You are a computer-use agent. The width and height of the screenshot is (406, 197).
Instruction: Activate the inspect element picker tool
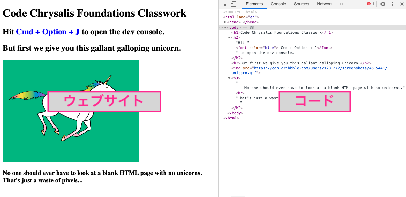(x=224, y=4)
